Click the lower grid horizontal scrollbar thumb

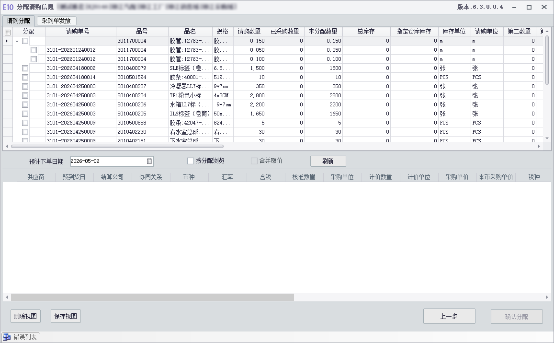coord(152,297)
